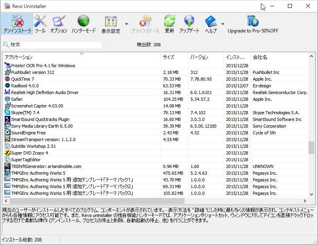The image size is (318, 245).
Task: Sort by インスト... install date column header
Action: [x=237, y=57]
